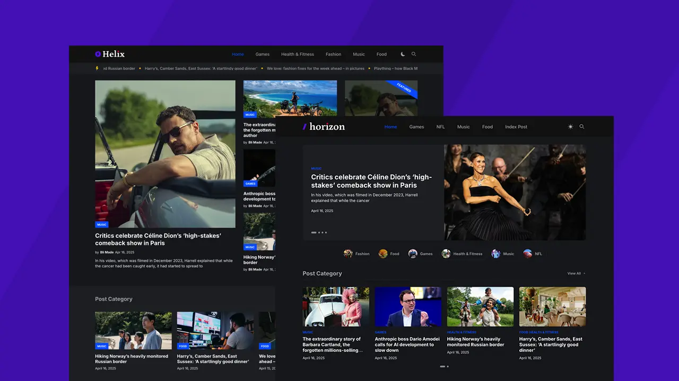
Task: Select second pagination dot below post category cards
Action: (x=448, y=366)
